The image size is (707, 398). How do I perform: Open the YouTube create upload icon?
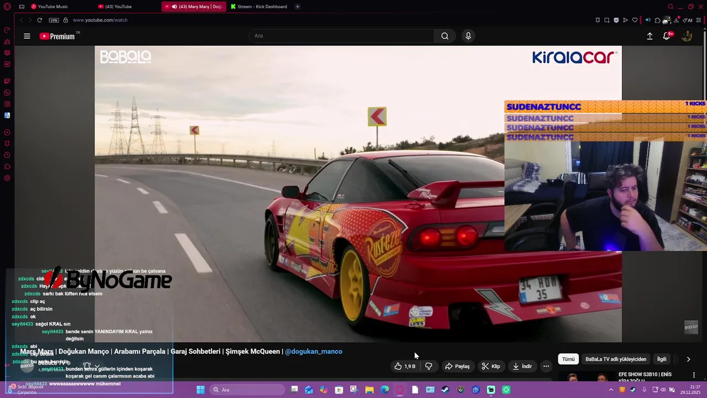click(x=650, y=36)
